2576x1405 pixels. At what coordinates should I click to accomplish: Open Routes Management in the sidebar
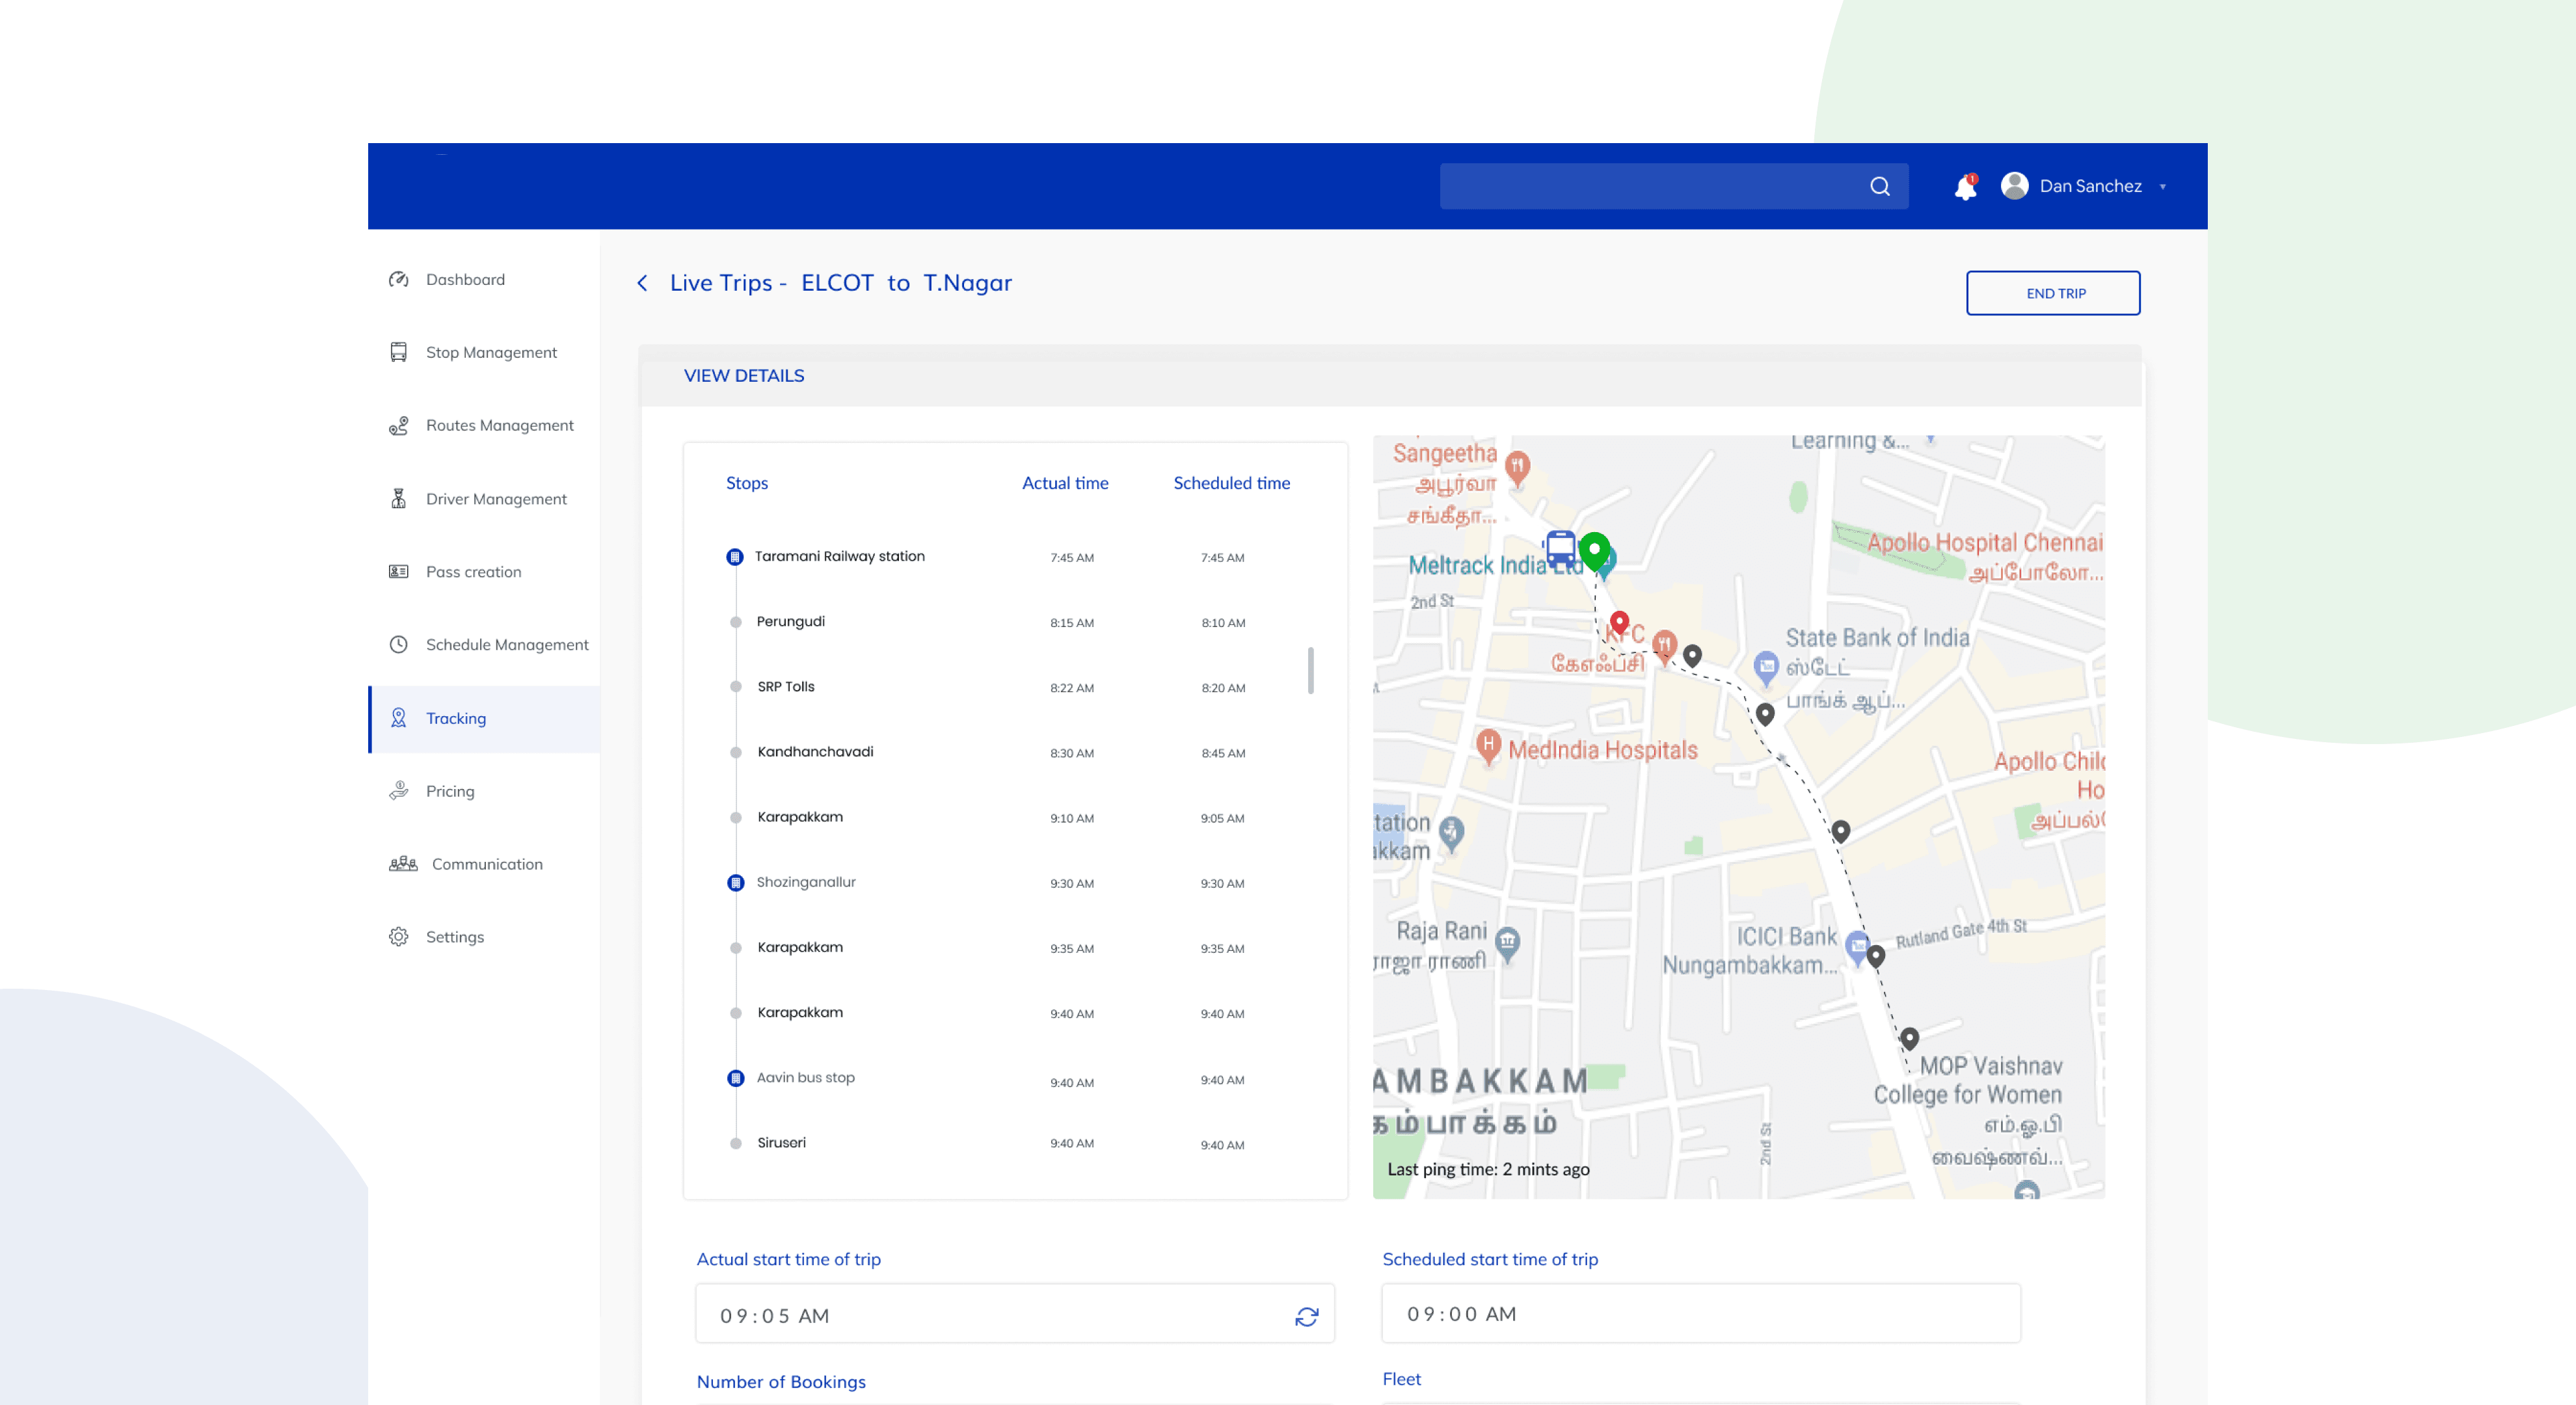(x=484, y=425)
